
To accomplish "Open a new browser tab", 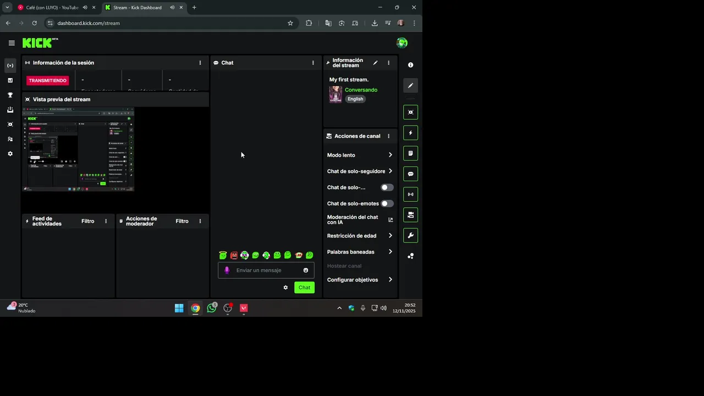I will coord(194,8).
